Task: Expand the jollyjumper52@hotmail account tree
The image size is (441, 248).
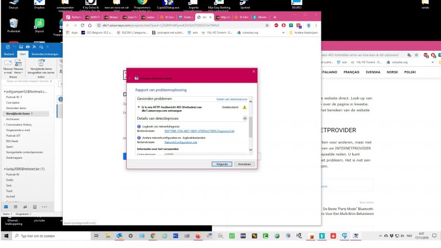Action: [x=4, y=91]
